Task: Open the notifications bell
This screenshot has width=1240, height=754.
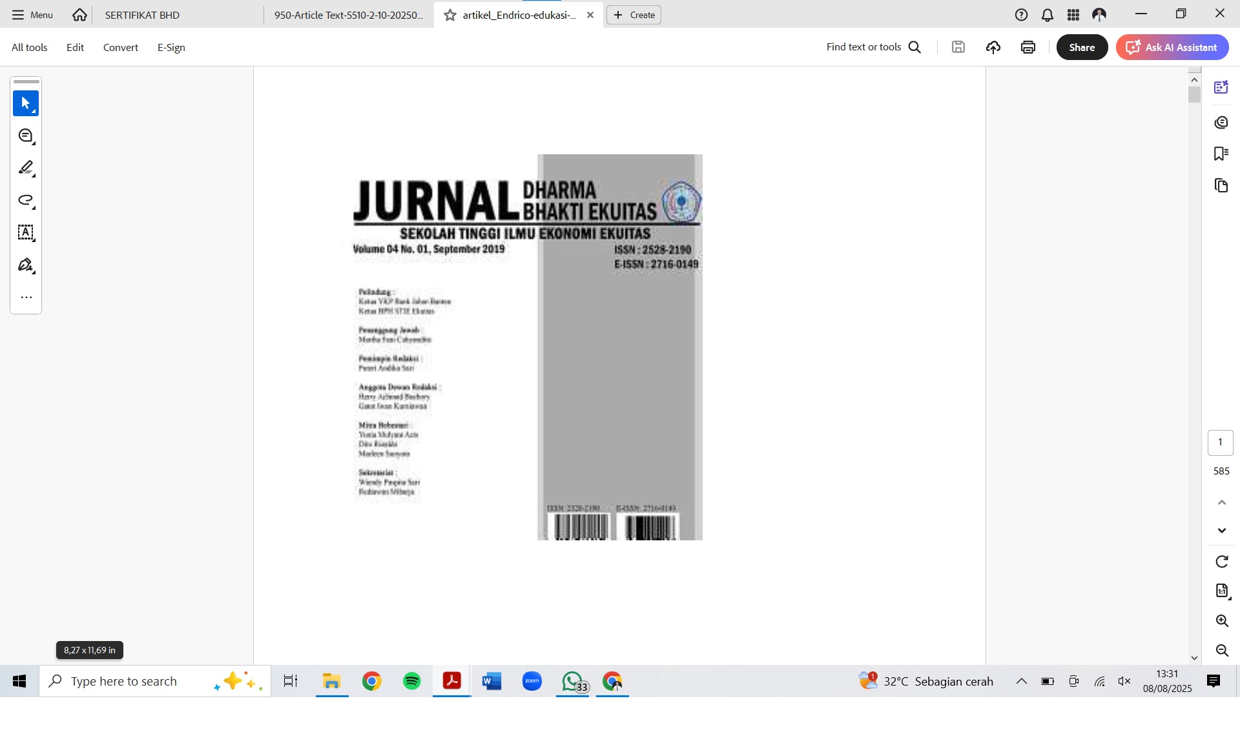Action: coord(1048,15)
